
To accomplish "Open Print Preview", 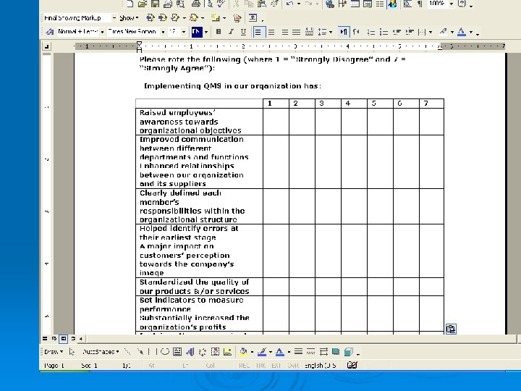I will click(210, 4).
